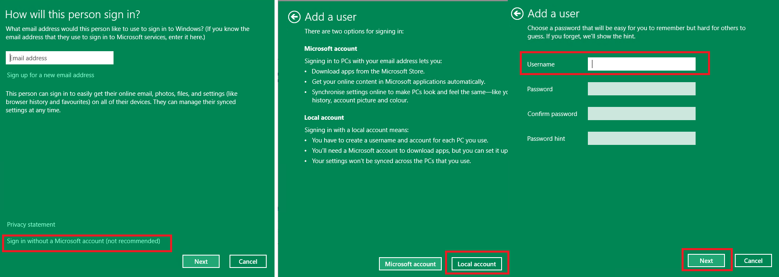The height and width of the screenshot is (277, 779).
Task: Open the Privacy statement link
Action: 31,225
